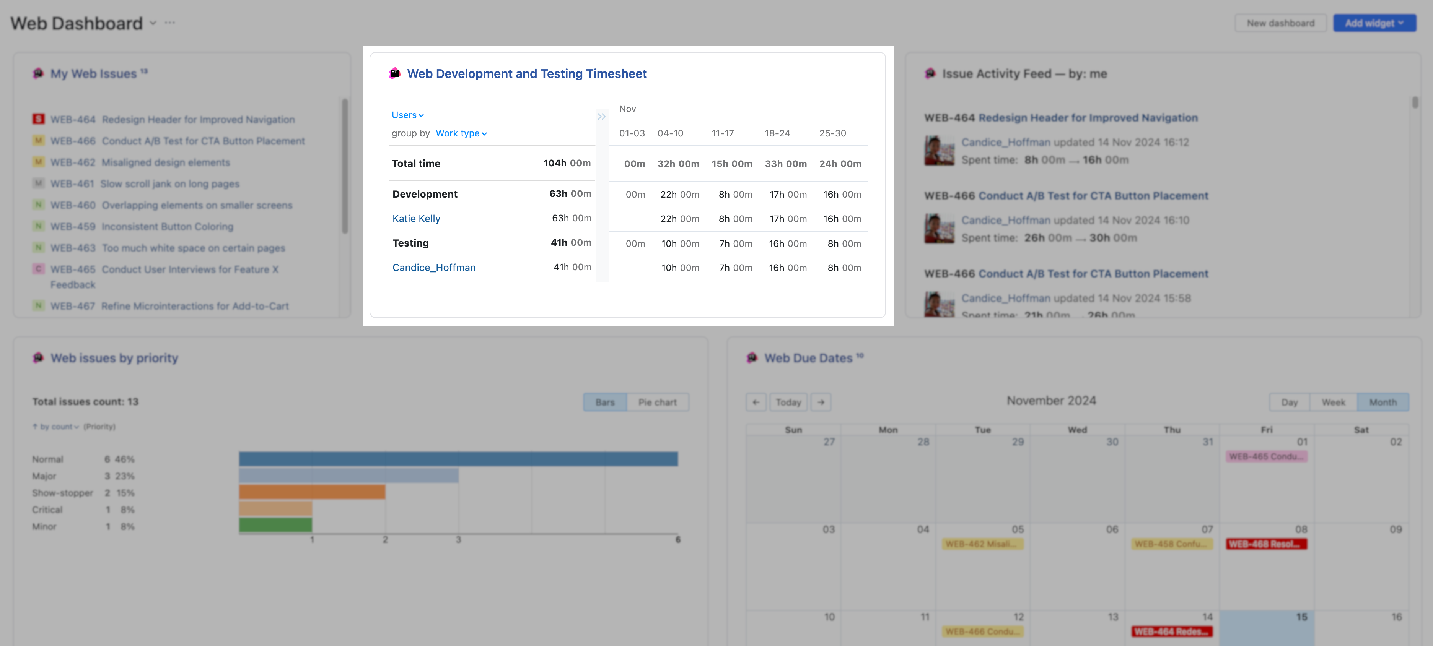1433x646 pixels.
Task: Open the Add widget dropdown
Action: click(x=1374, y=23)
